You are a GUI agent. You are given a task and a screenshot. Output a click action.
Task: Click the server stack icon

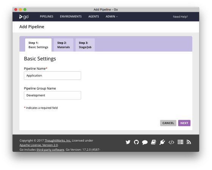click(180, 142)
